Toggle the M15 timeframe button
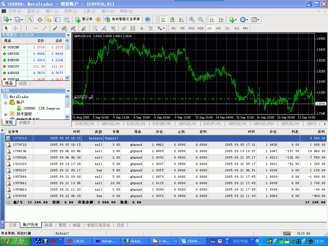Viewport: 328px width, 246px height. [x=192, y=28]
